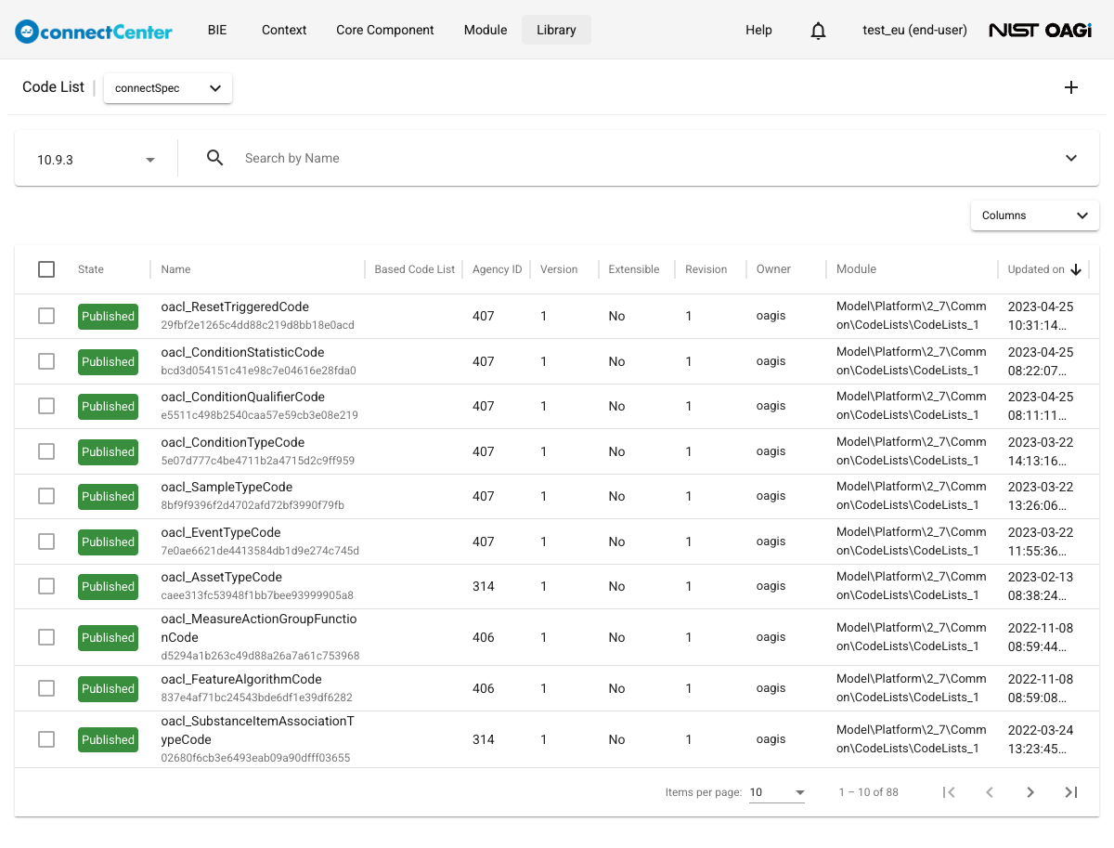Open the 10.9.3 release dropdown
This screenshot has width=1114, height=848.
click(x=96, y=160)
